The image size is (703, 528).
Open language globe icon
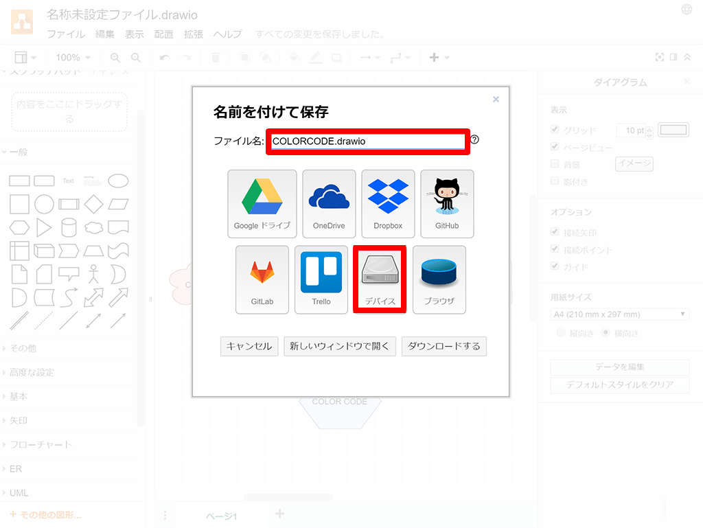pyautogui.click(x=687, y=10)
